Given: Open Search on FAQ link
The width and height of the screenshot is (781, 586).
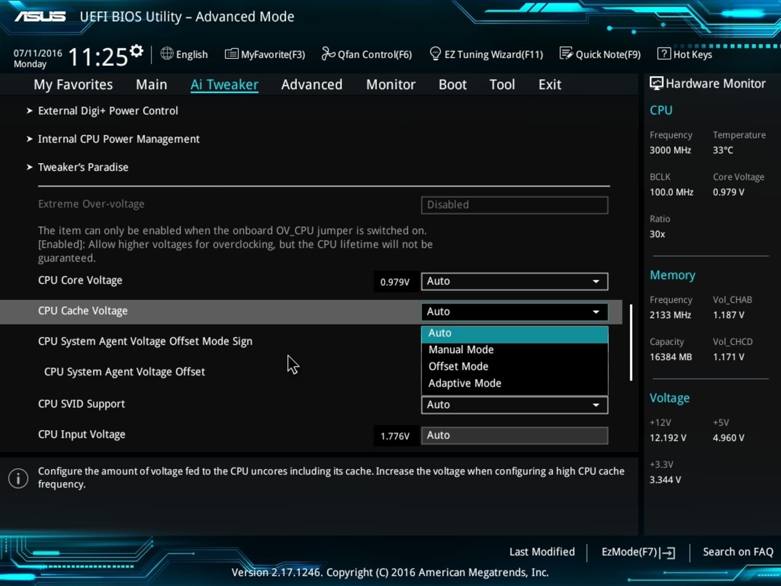Looking at the screenshot, I should (x=738, y=552).
